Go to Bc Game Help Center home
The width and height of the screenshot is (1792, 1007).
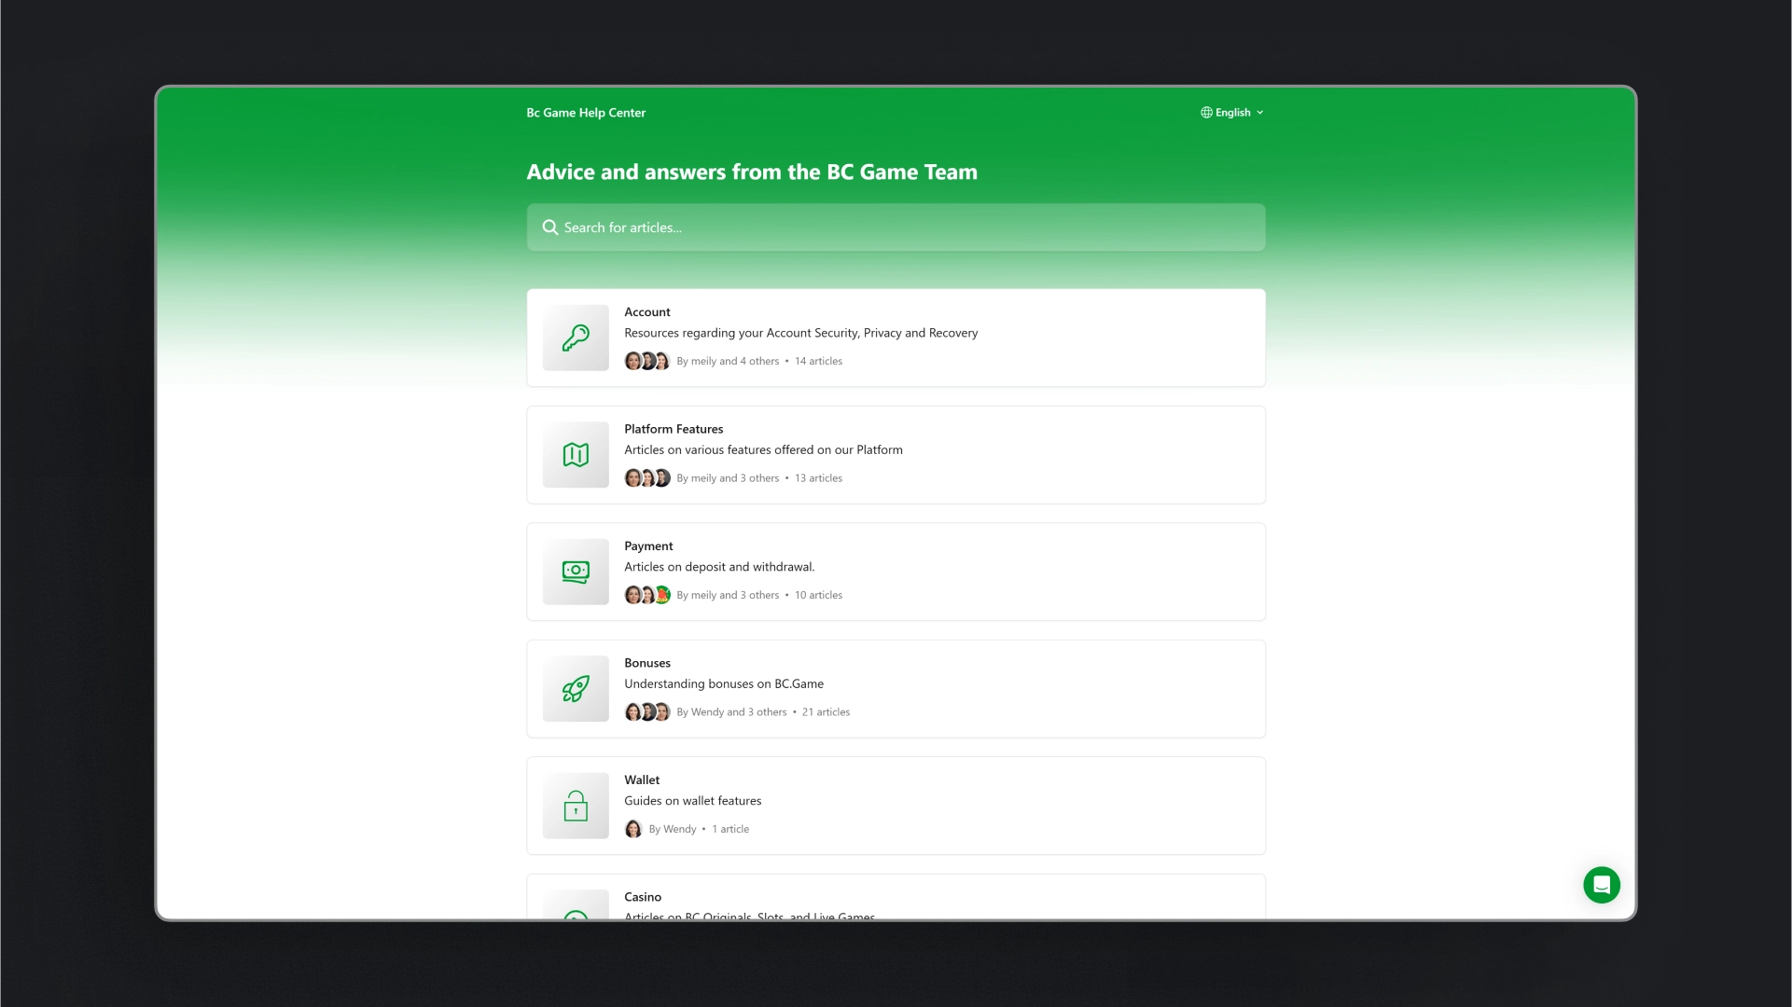586,113
